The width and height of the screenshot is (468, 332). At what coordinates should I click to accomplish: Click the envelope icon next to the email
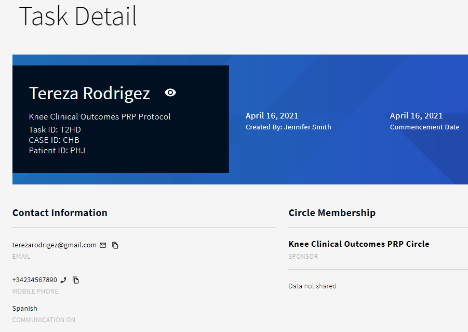coord(103,245)
